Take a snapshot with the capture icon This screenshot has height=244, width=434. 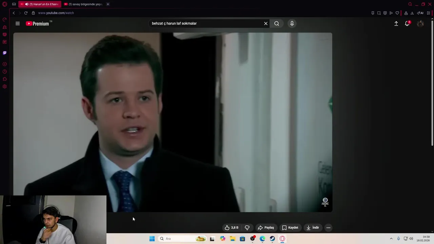pos(379,13)
